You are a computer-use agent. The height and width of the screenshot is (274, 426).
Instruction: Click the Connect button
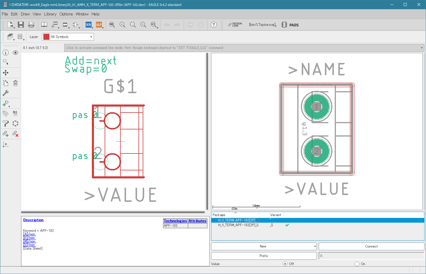[x=371, y=246]
